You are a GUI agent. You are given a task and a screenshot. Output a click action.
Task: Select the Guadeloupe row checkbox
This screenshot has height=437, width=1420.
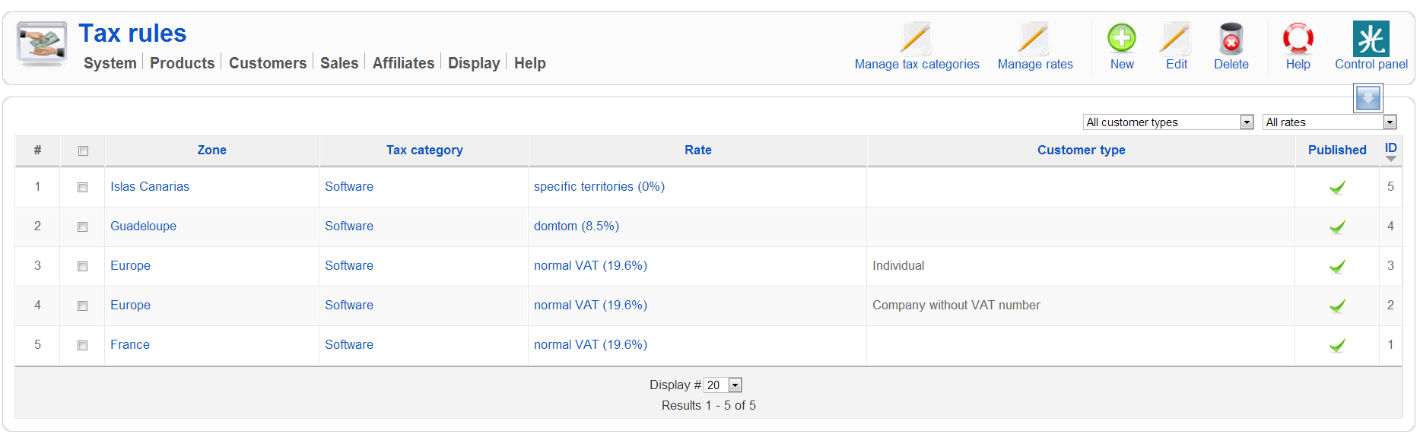tap(82, 226)
